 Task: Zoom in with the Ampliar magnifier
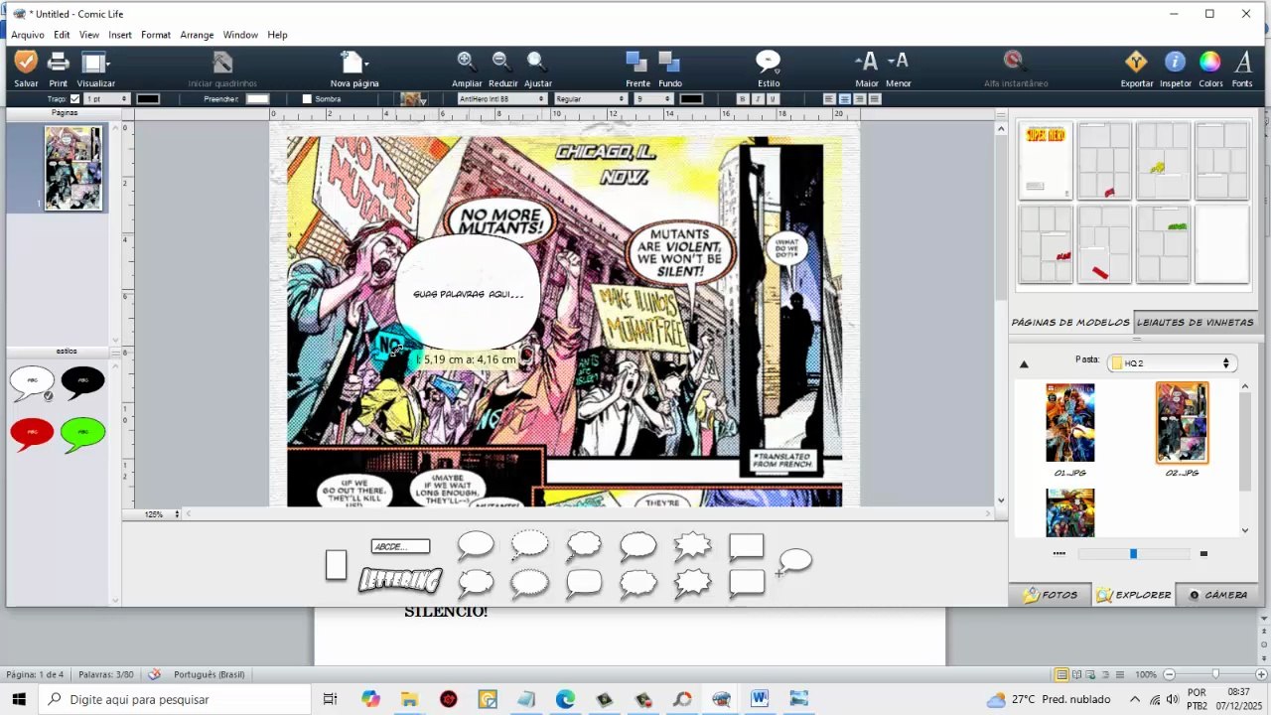tap(466, 62)
